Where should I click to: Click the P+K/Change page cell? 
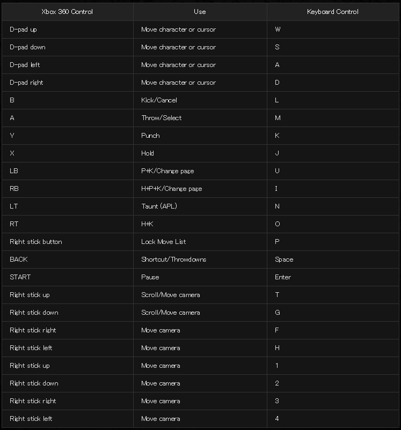coord(167,171)
